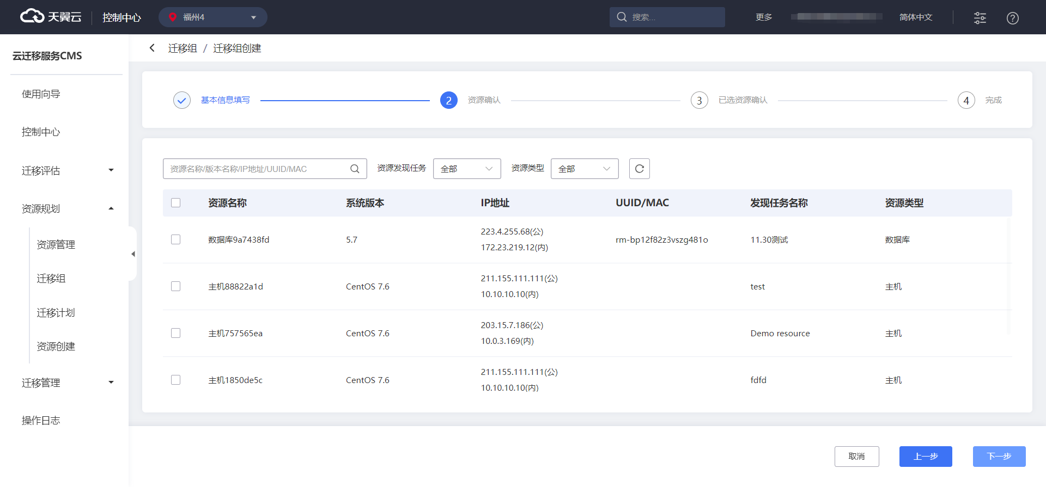1046x487 pixels.
Task: Click the 系统版本 column header
Action: [365, 203]
